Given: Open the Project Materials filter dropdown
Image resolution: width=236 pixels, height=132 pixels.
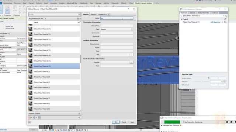Looking at the screenshot, I should click(x=45, y=18).
